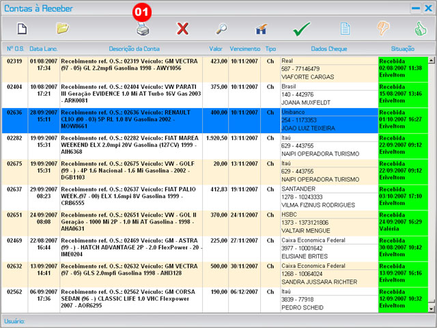The image size is (437, 328).
Task: Click Recebida status dated 02/08/2007 11:38
Action: point(403,68)
